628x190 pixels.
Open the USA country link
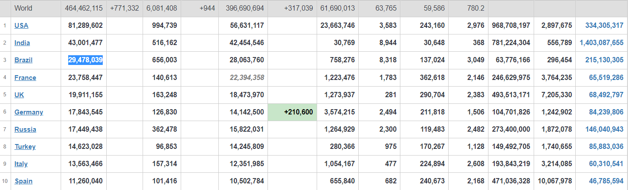(21, 26)
